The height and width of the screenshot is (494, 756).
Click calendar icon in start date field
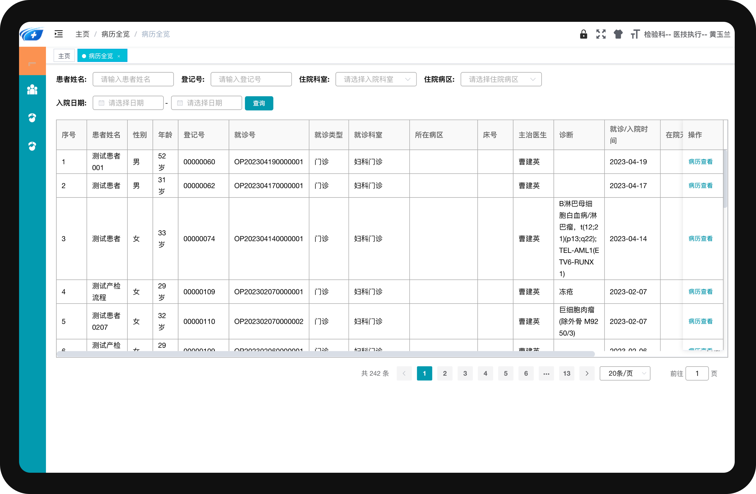coord(101,103)
